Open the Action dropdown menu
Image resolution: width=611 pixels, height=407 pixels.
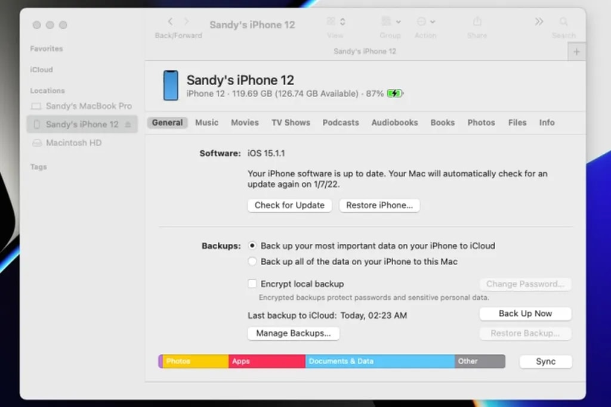coord(425,22)
